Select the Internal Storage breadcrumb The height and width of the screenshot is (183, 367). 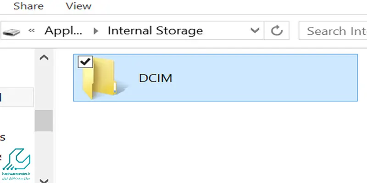pyautogui.click(x=155, y=31)
